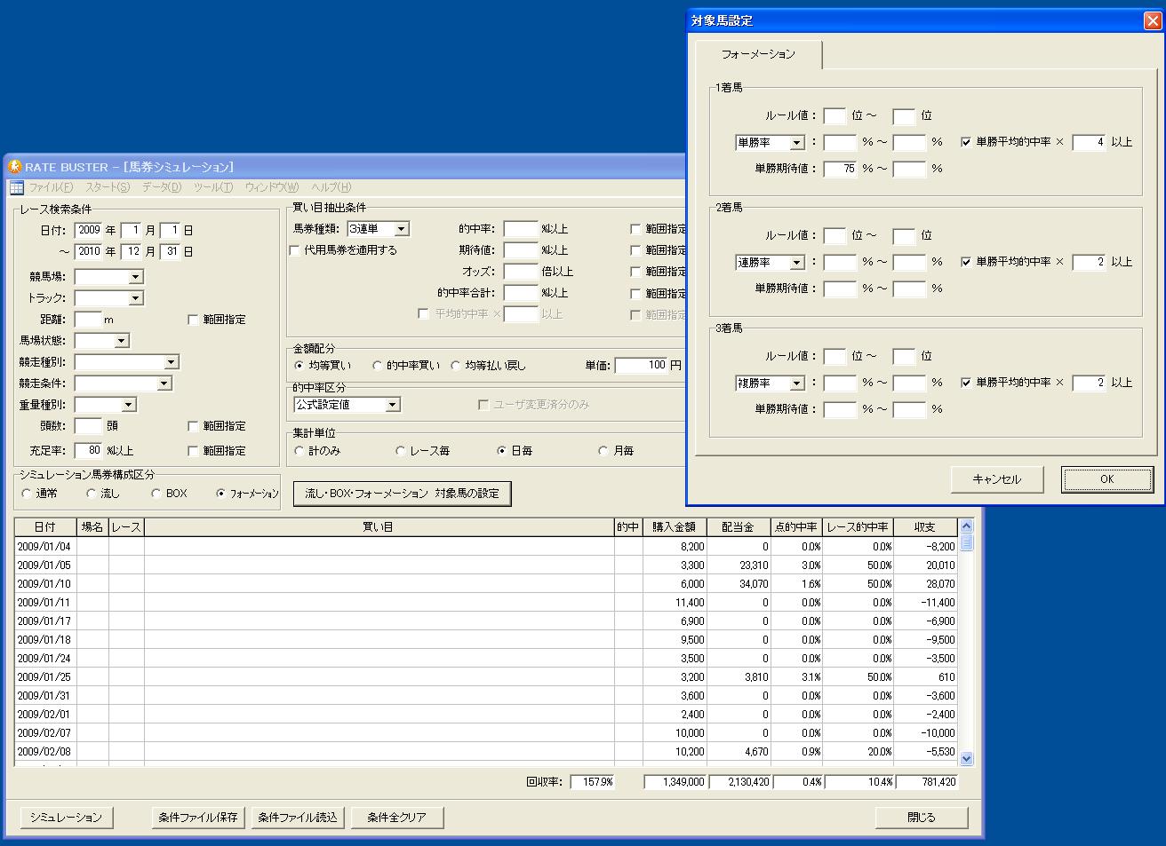Viewport: 1166px width, 846px height.
Task: Uncheck 単勝平均的中率 for 1着馬
Action: tap(966, 142)
